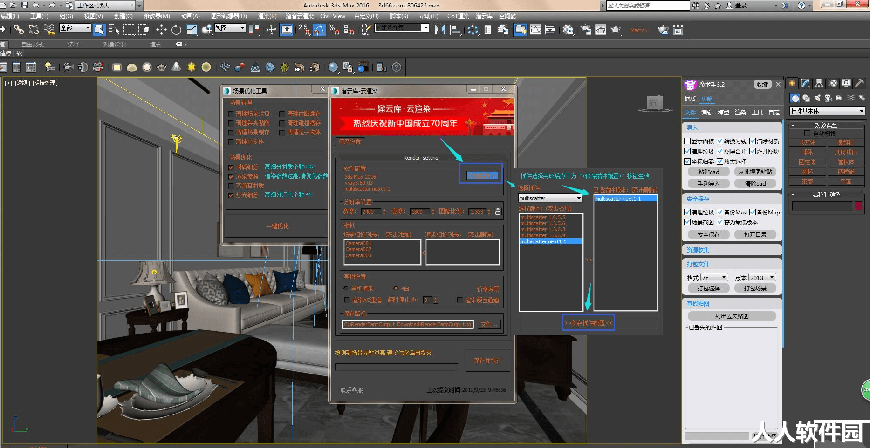Viewport: 870px width, 448px height.
Task: Click the Align tool icon
Action: point(455,30)
